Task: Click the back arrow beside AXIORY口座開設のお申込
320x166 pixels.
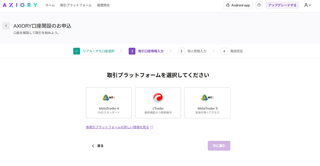Action: click(x=6, y=26)
